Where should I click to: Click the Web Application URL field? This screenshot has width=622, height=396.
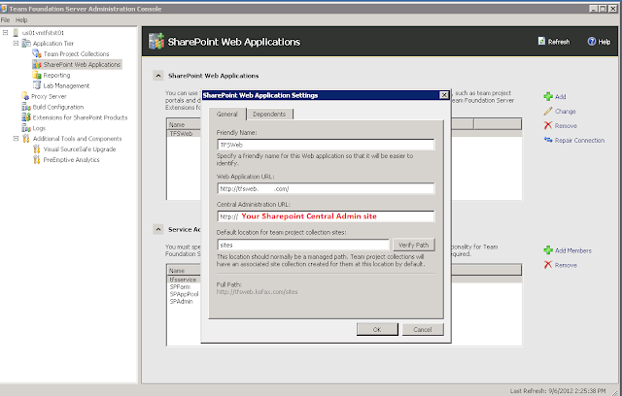click(x=326, y=188)
